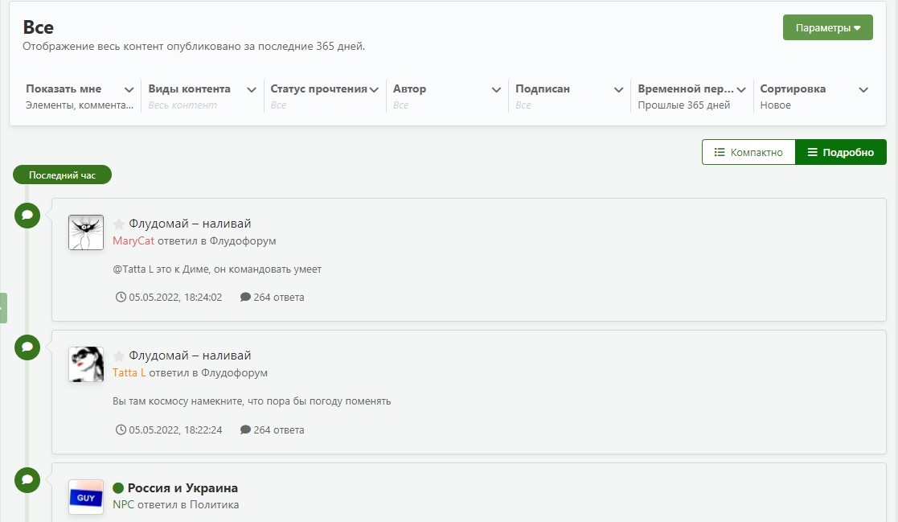Open the Россия и Украина topic
Viewport: 898px width, 522px height.
point(182,488)
